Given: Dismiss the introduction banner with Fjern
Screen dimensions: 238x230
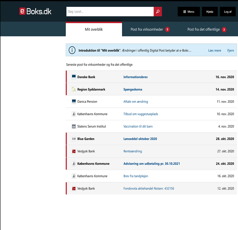Looking at the screenshot, I should pyautogui.click(x=231, y=51).
